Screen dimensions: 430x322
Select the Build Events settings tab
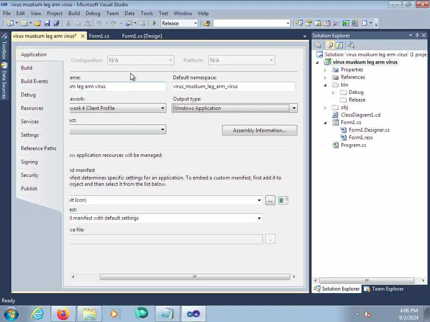click(34, 81)
